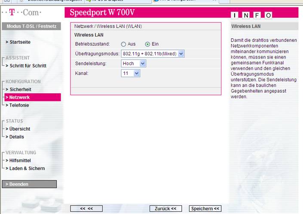Open the Übertragungsmodus dropdown
This screenshot has width=303, height=214.
tap(153, 54)
